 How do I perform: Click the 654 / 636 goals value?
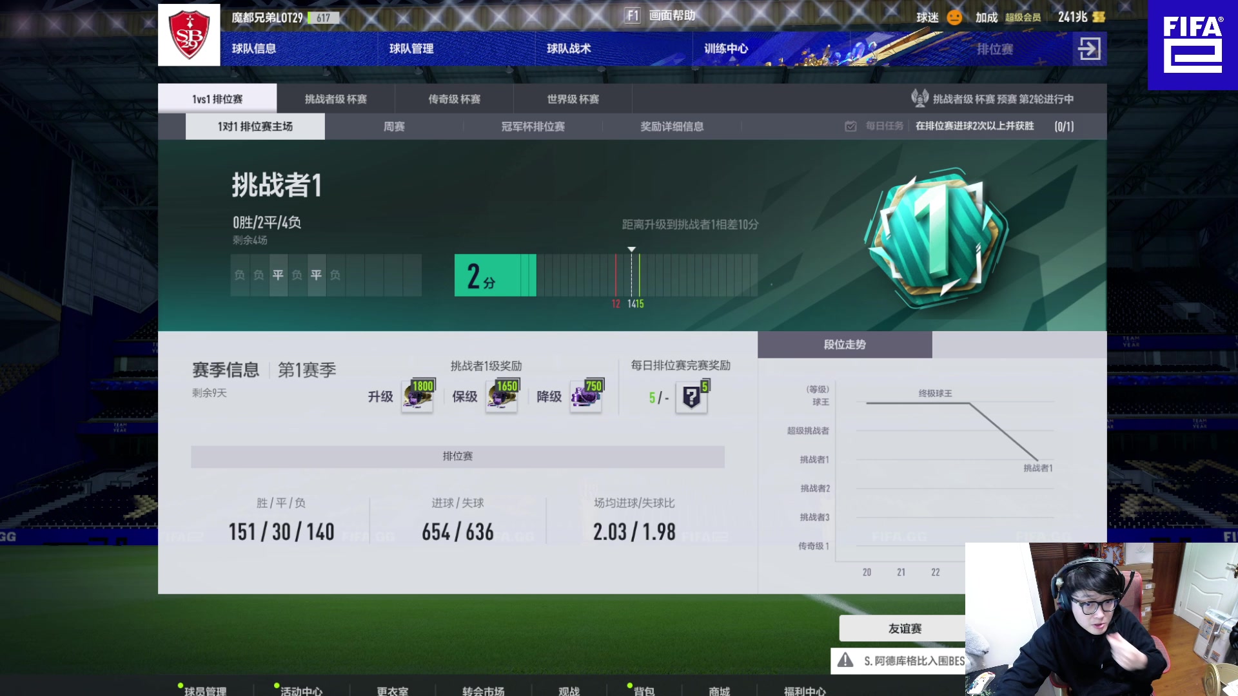pos(458,532)
